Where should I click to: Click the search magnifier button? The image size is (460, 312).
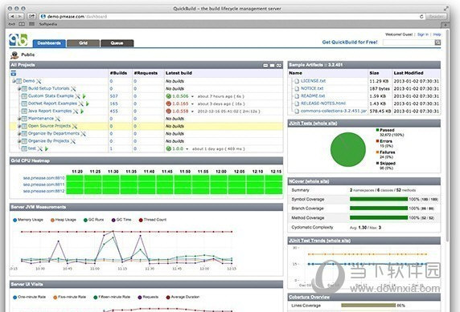(437, 43)
